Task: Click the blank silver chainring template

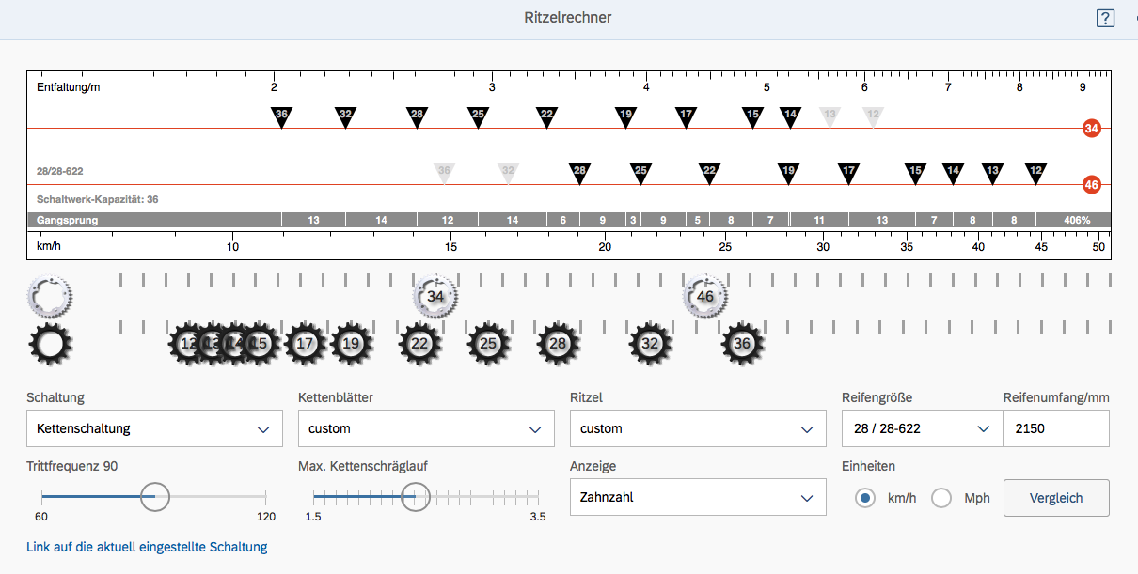Action: point(50,295)
